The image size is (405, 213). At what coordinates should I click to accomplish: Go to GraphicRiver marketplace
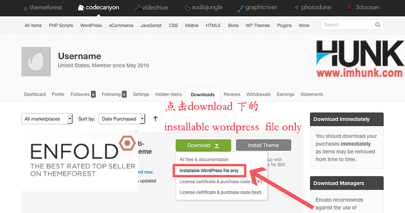[x=256, y=8]
